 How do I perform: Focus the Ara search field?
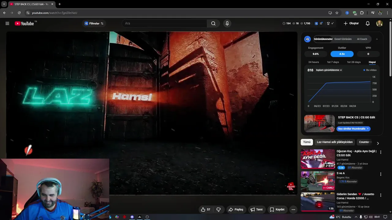coord(164,24)
